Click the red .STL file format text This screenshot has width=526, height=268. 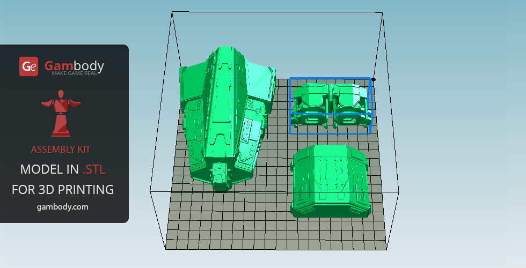point(94,169)
